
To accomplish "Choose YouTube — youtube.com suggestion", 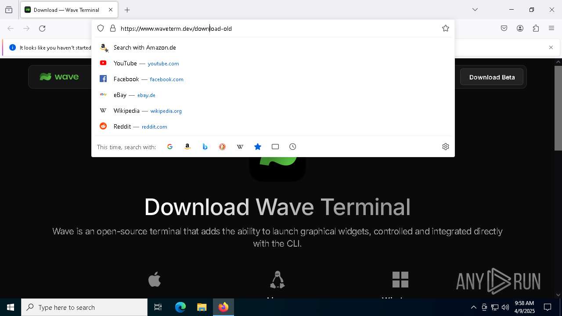I will pyautogui.click(x=273, y=63).
